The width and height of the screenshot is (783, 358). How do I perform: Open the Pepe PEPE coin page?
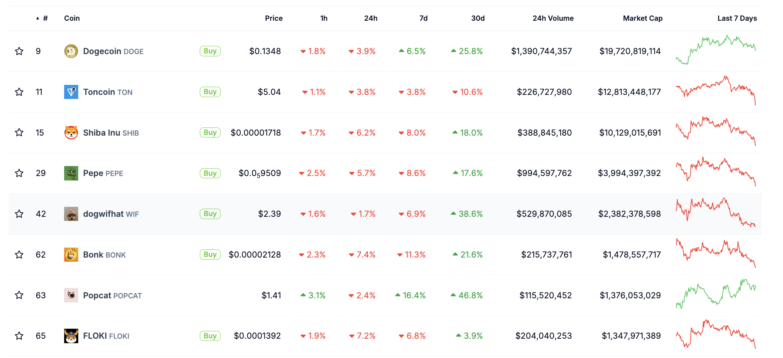coord(103,173)
